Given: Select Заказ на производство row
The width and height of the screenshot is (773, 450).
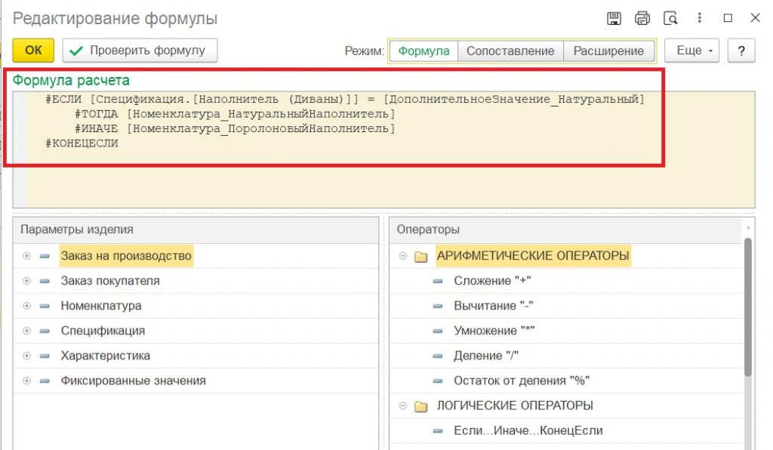Looking at the screenshot, I should pos(196,256).
